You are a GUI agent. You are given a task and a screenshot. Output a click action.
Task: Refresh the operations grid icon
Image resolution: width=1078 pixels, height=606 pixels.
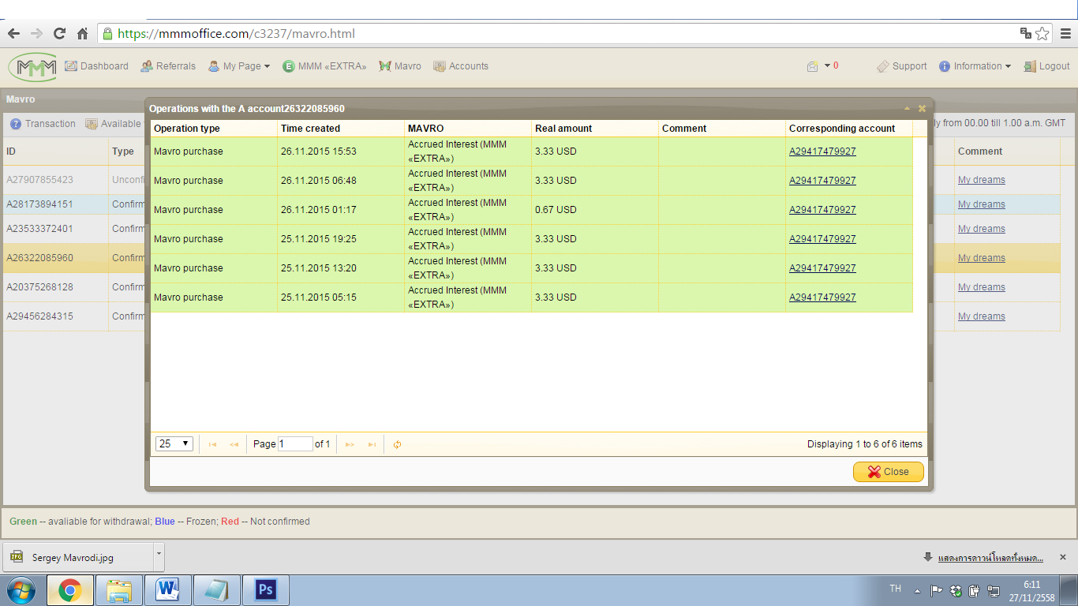(x=397, y=444)
